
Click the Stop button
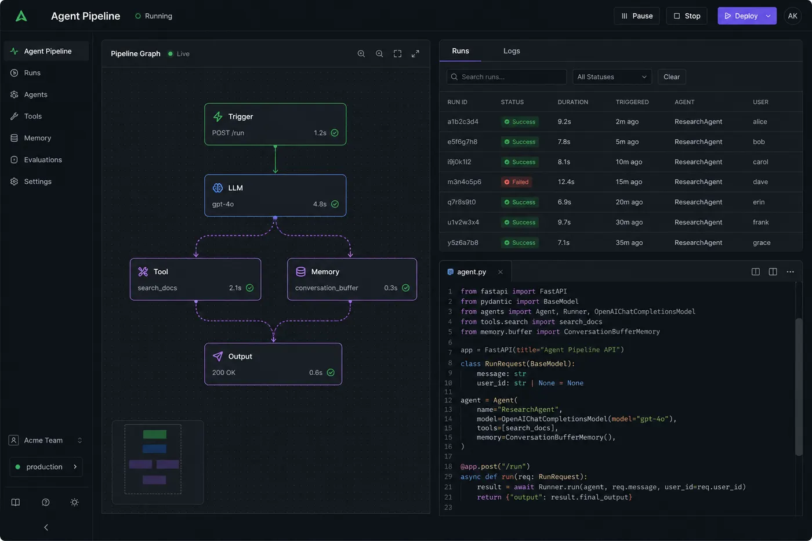[x=687, y=16]
